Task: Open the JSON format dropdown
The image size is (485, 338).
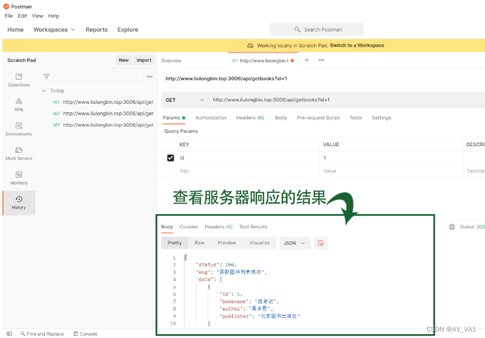Action: click(295, 243)
